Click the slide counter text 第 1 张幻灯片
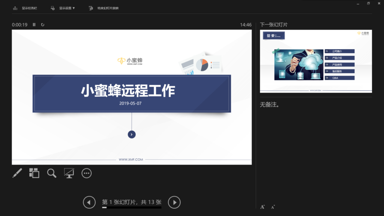Viewport: 384px width, 216px height. pos(120,202)
